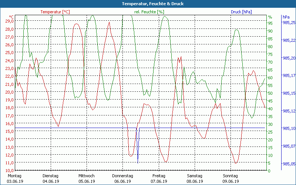Click the Samstag 08.06.19 date label
This screenshot has height=185, width=296.
[x=195, y=178]
